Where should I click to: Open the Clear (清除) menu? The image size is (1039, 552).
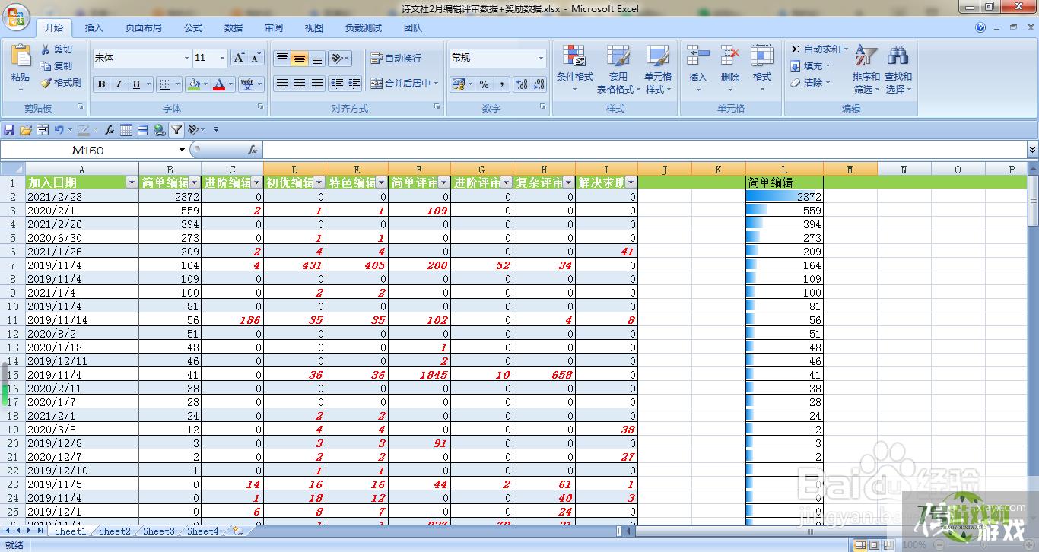pos(811,83)
